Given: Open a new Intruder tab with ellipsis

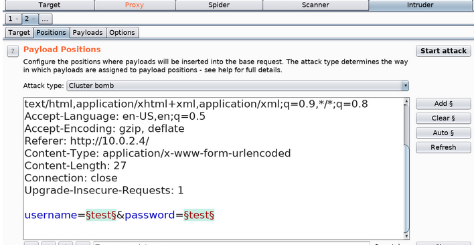Looking at the screenshot, I should click(45, 19).
